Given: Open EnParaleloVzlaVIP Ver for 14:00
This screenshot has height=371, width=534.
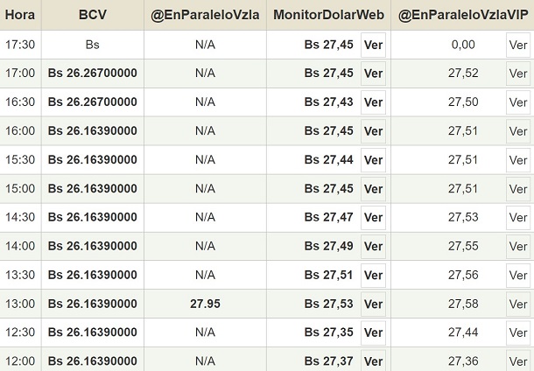Looking at the screenshot, I should tap(518, 247).
